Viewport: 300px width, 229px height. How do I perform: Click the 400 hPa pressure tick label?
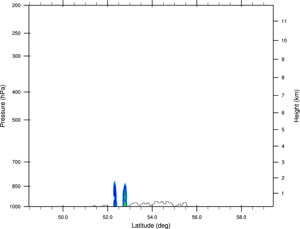(16, 92)
